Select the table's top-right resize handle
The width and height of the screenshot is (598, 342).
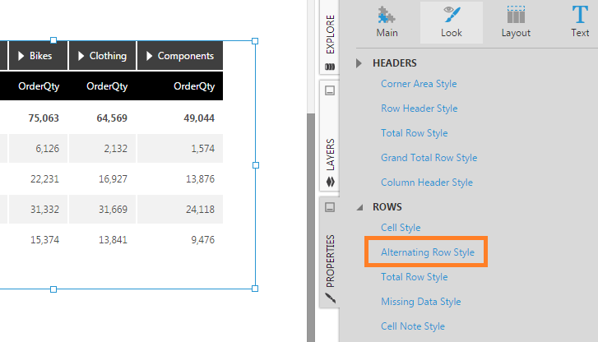click(x=255, y=41)
